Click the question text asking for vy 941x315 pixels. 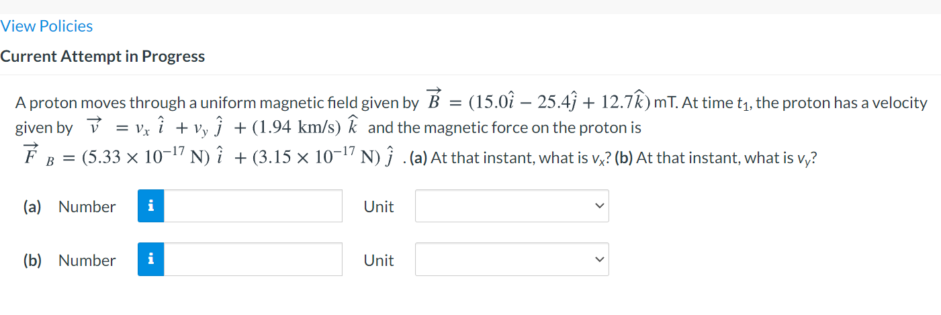727,159
